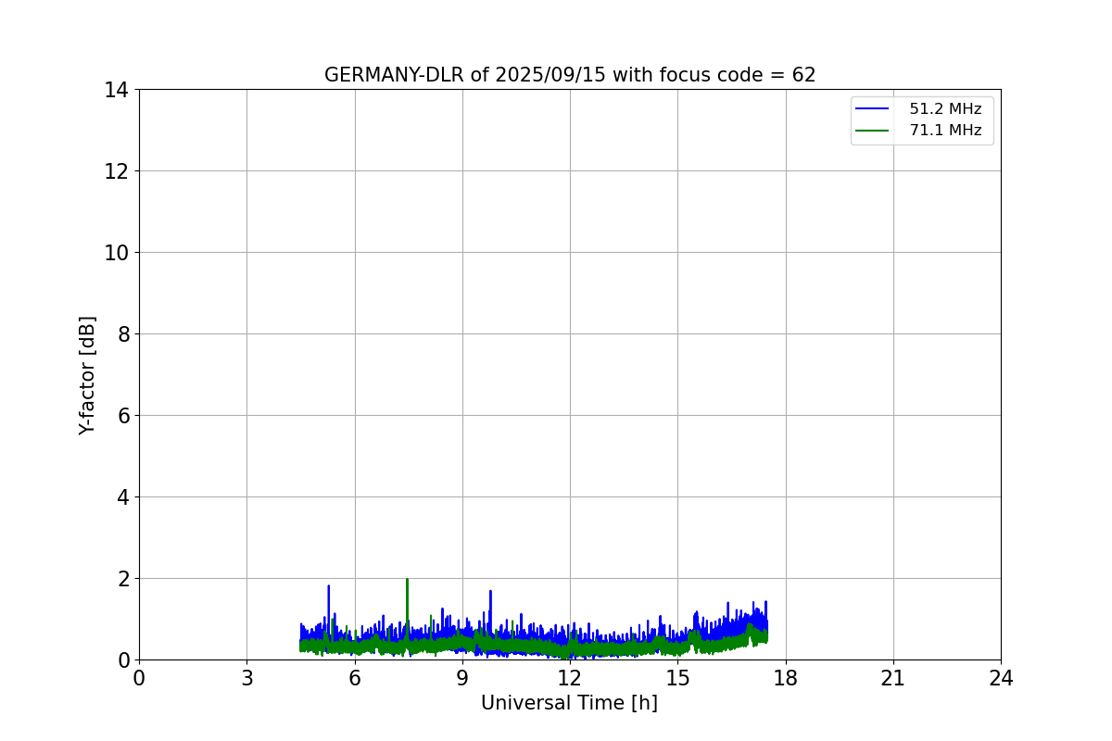Click the Universal Time [h] axis label
The image size is (1112, 741).
pos(569,703)
